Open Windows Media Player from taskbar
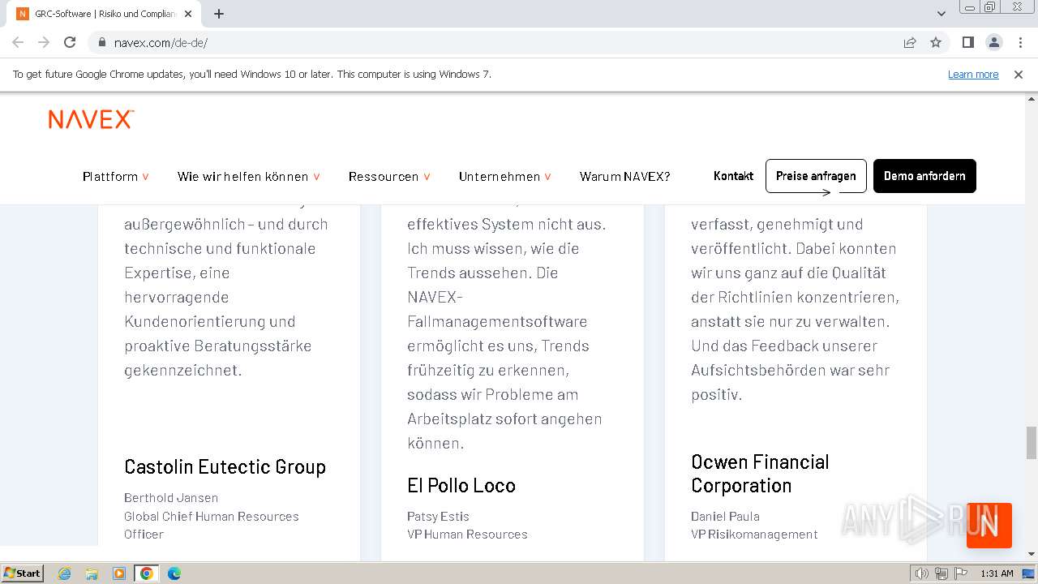This screenshot has width=1038, height=584. click(119, 573)
